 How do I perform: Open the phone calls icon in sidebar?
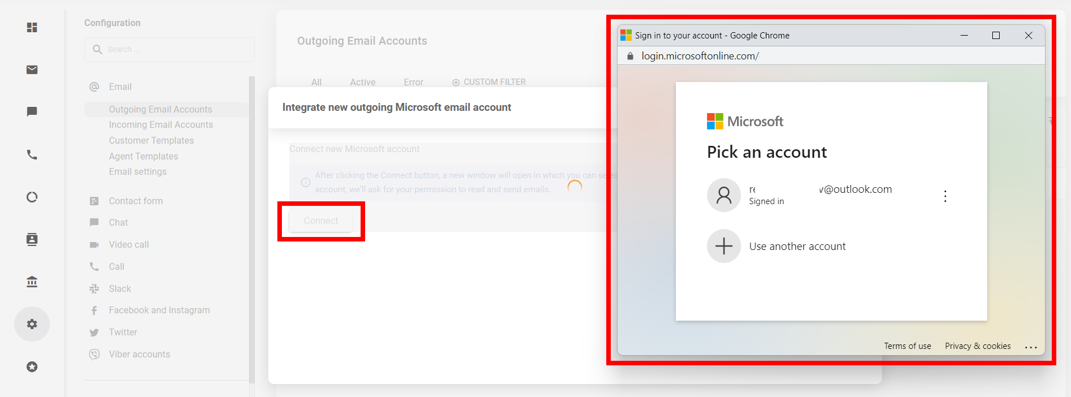coord(32,154)
